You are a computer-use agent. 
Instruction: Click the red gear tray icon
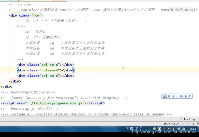164,129
